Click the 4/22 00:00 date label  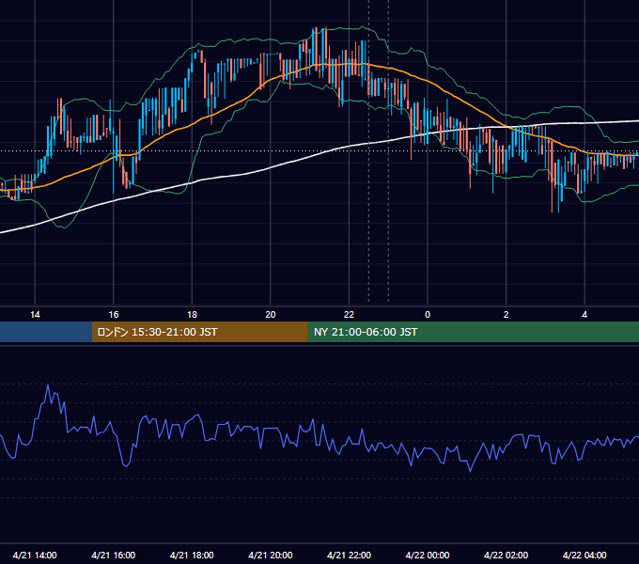point(428,555)
